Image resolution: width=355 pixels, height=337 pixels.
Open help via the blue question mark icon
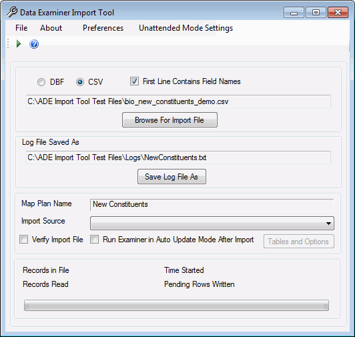[x=34, y=44]
